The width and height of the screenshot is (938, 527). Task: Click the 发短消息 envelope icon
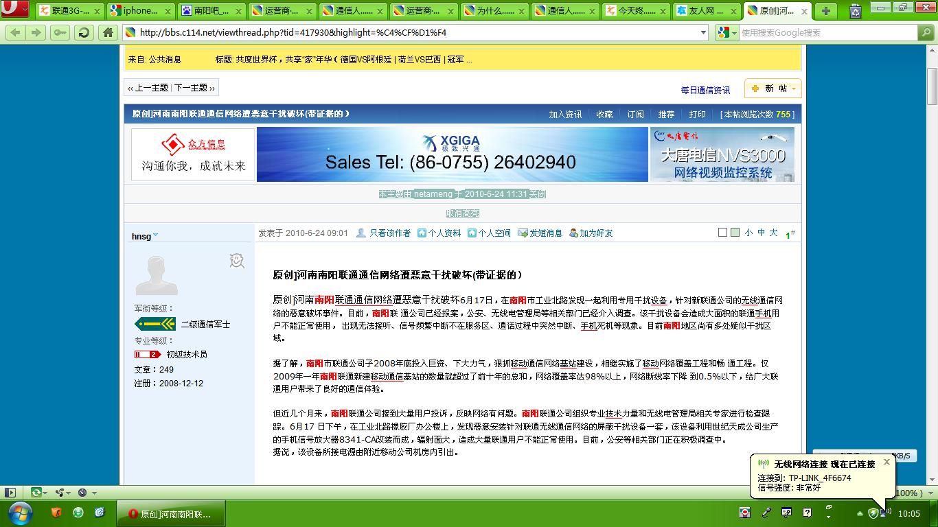(523, 233)
